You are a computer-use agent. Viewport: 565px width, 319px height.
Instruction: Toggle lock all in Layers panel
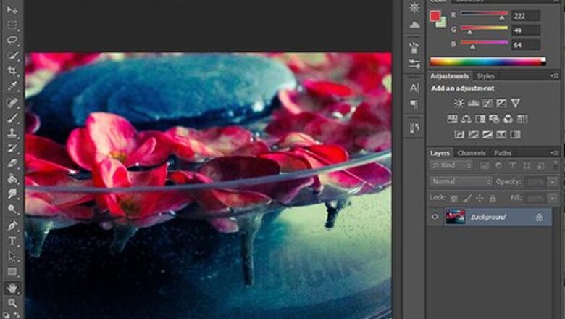tap(493, 198)
